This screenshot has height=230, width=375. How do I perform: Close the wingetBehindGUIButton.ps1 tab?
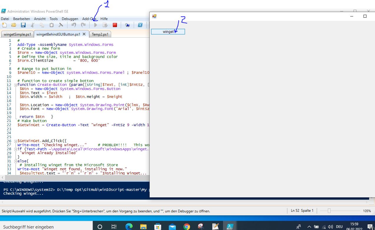coord(84,34)
